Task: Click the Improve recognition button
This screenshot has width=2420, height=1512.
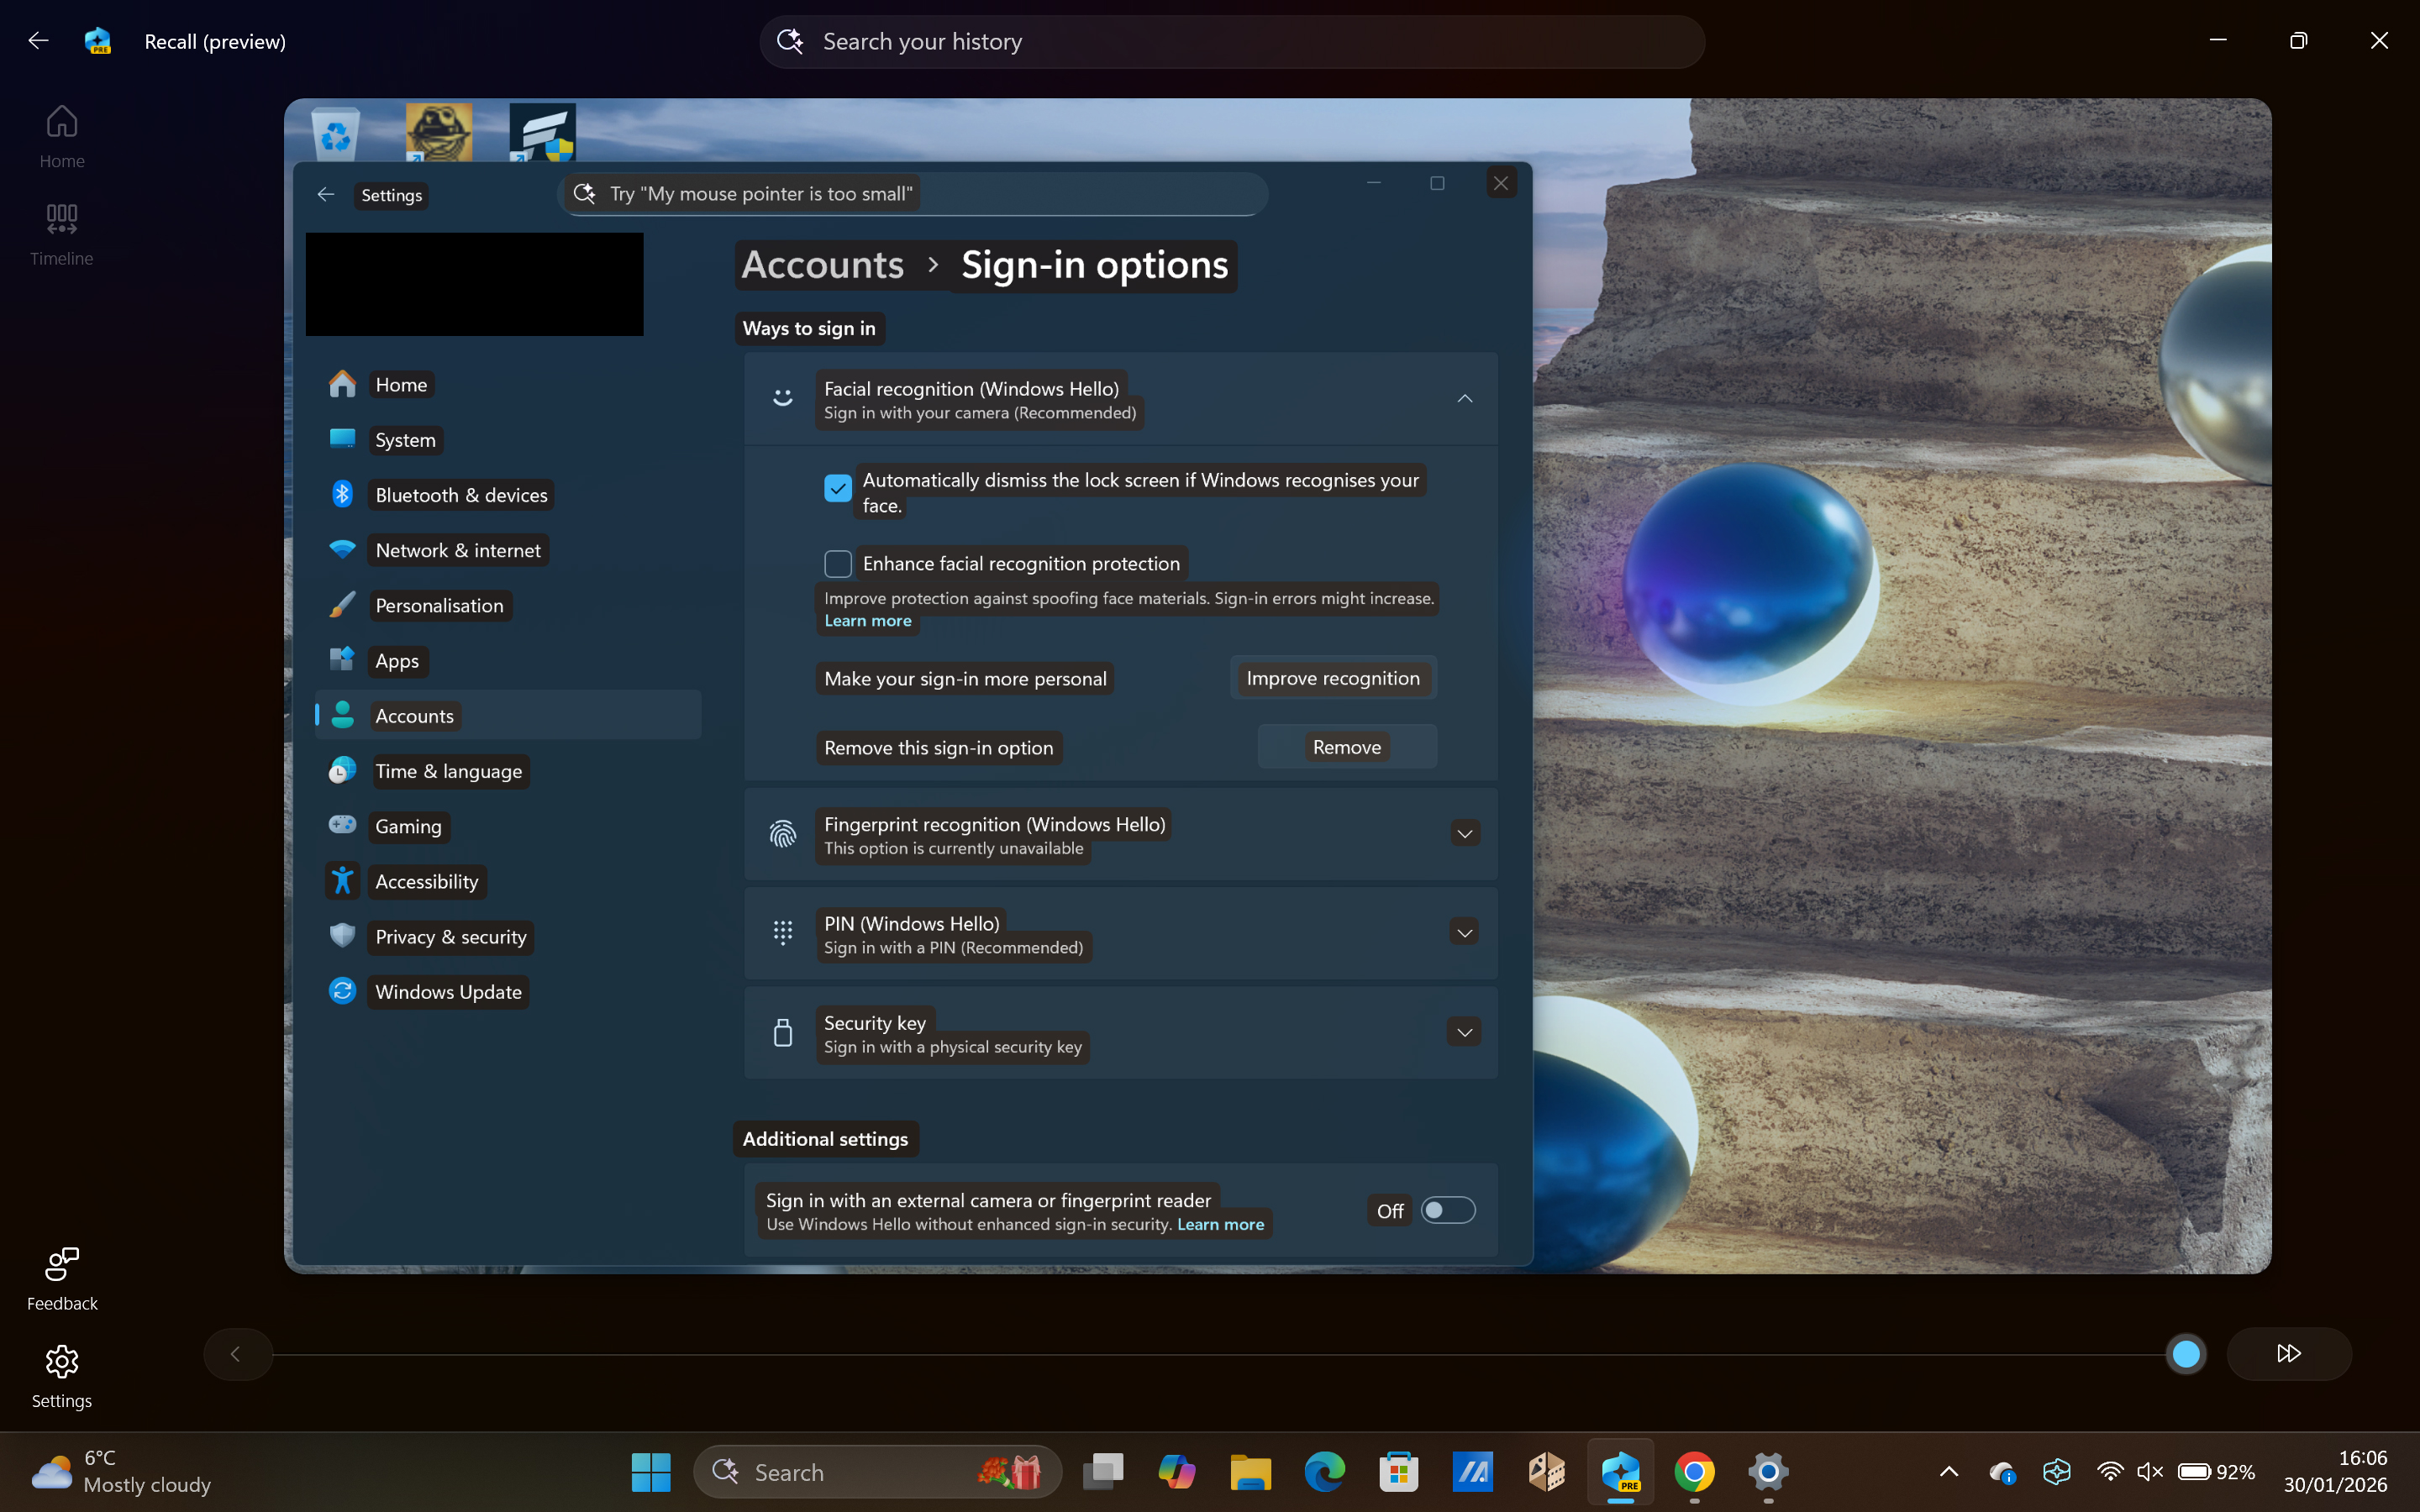Action: click(1332, 678)
